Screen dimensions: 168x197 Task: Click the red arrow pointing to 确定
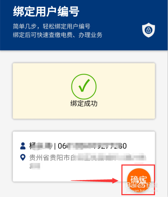(x=95, y=181)
